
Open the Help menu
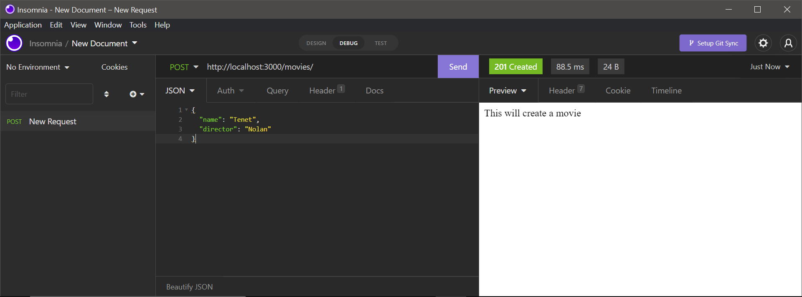[162, 25]
